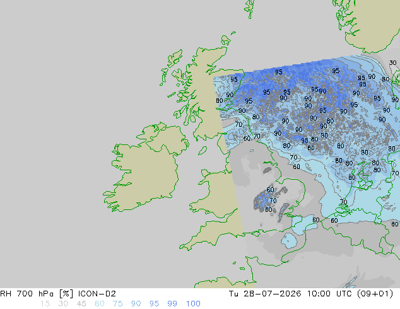Select legend value 75 in the color scale
The width and height of the screenshot is (400, 309).
point(117,304)
